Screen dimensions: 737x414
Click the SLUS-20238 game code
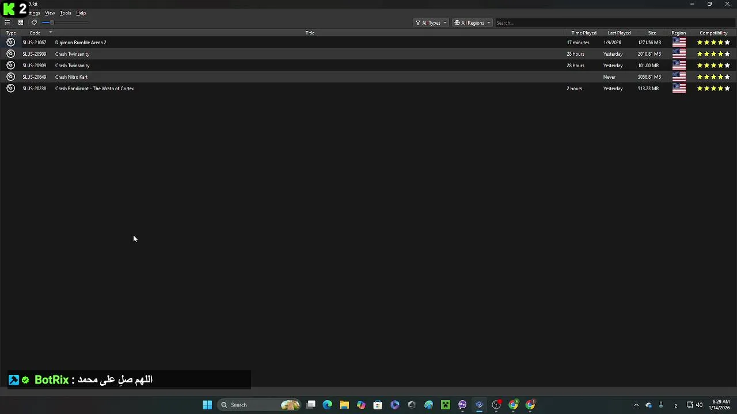click(x=35, y=89)
